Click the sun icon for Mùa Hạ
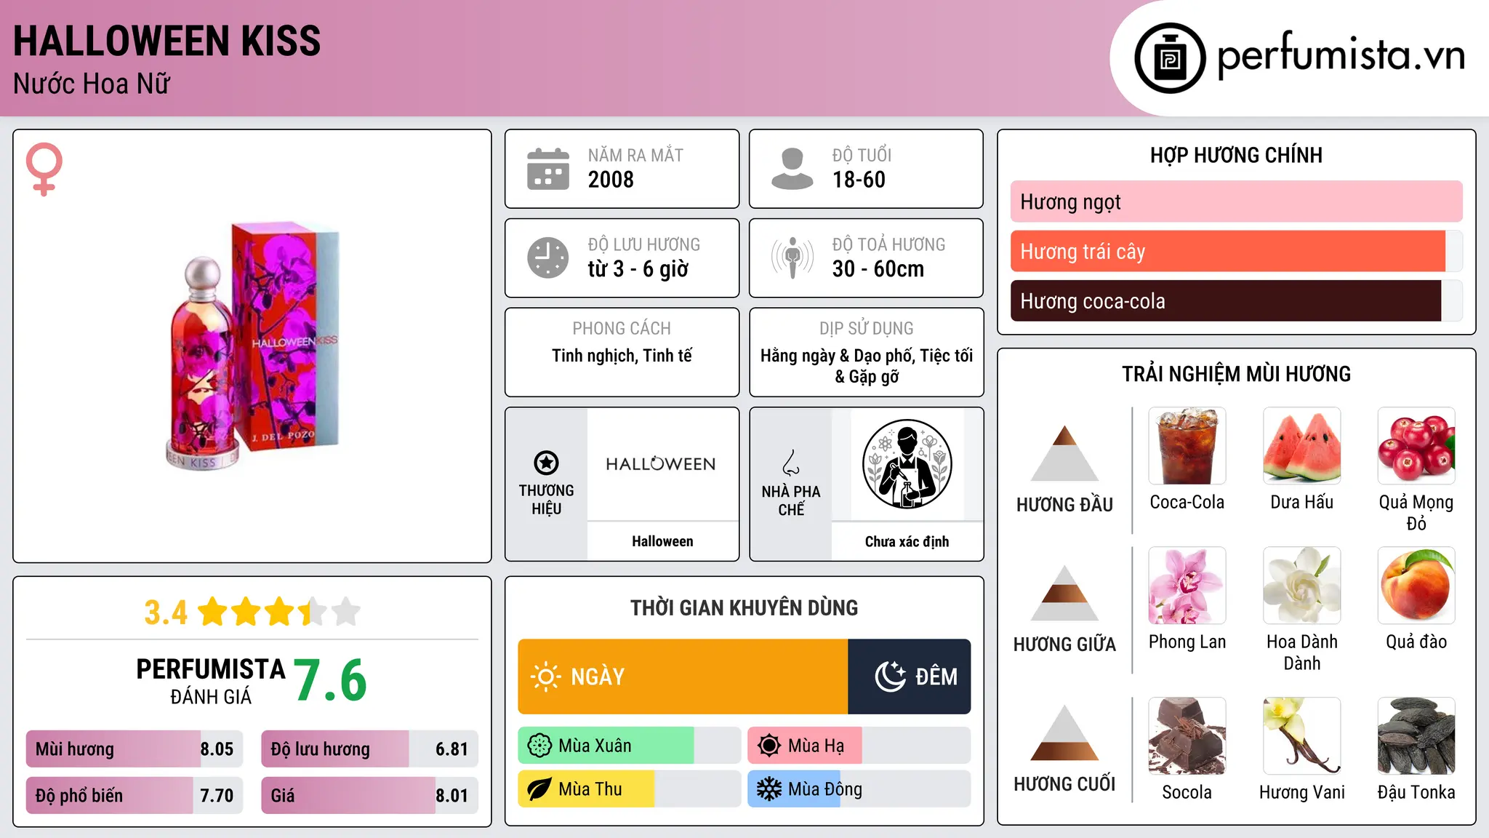Image resolution: width=1489 pixels, height=838 pixels. 769,746
